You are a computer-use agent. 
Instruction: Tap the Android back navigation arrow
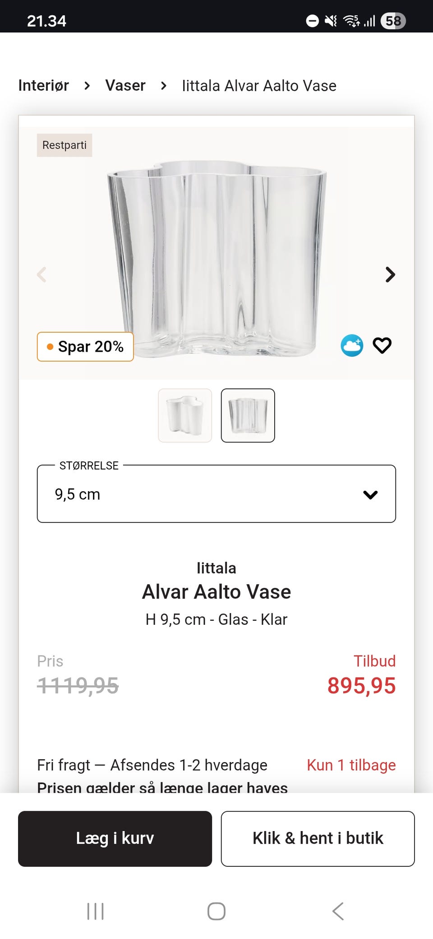coord(338,911)
